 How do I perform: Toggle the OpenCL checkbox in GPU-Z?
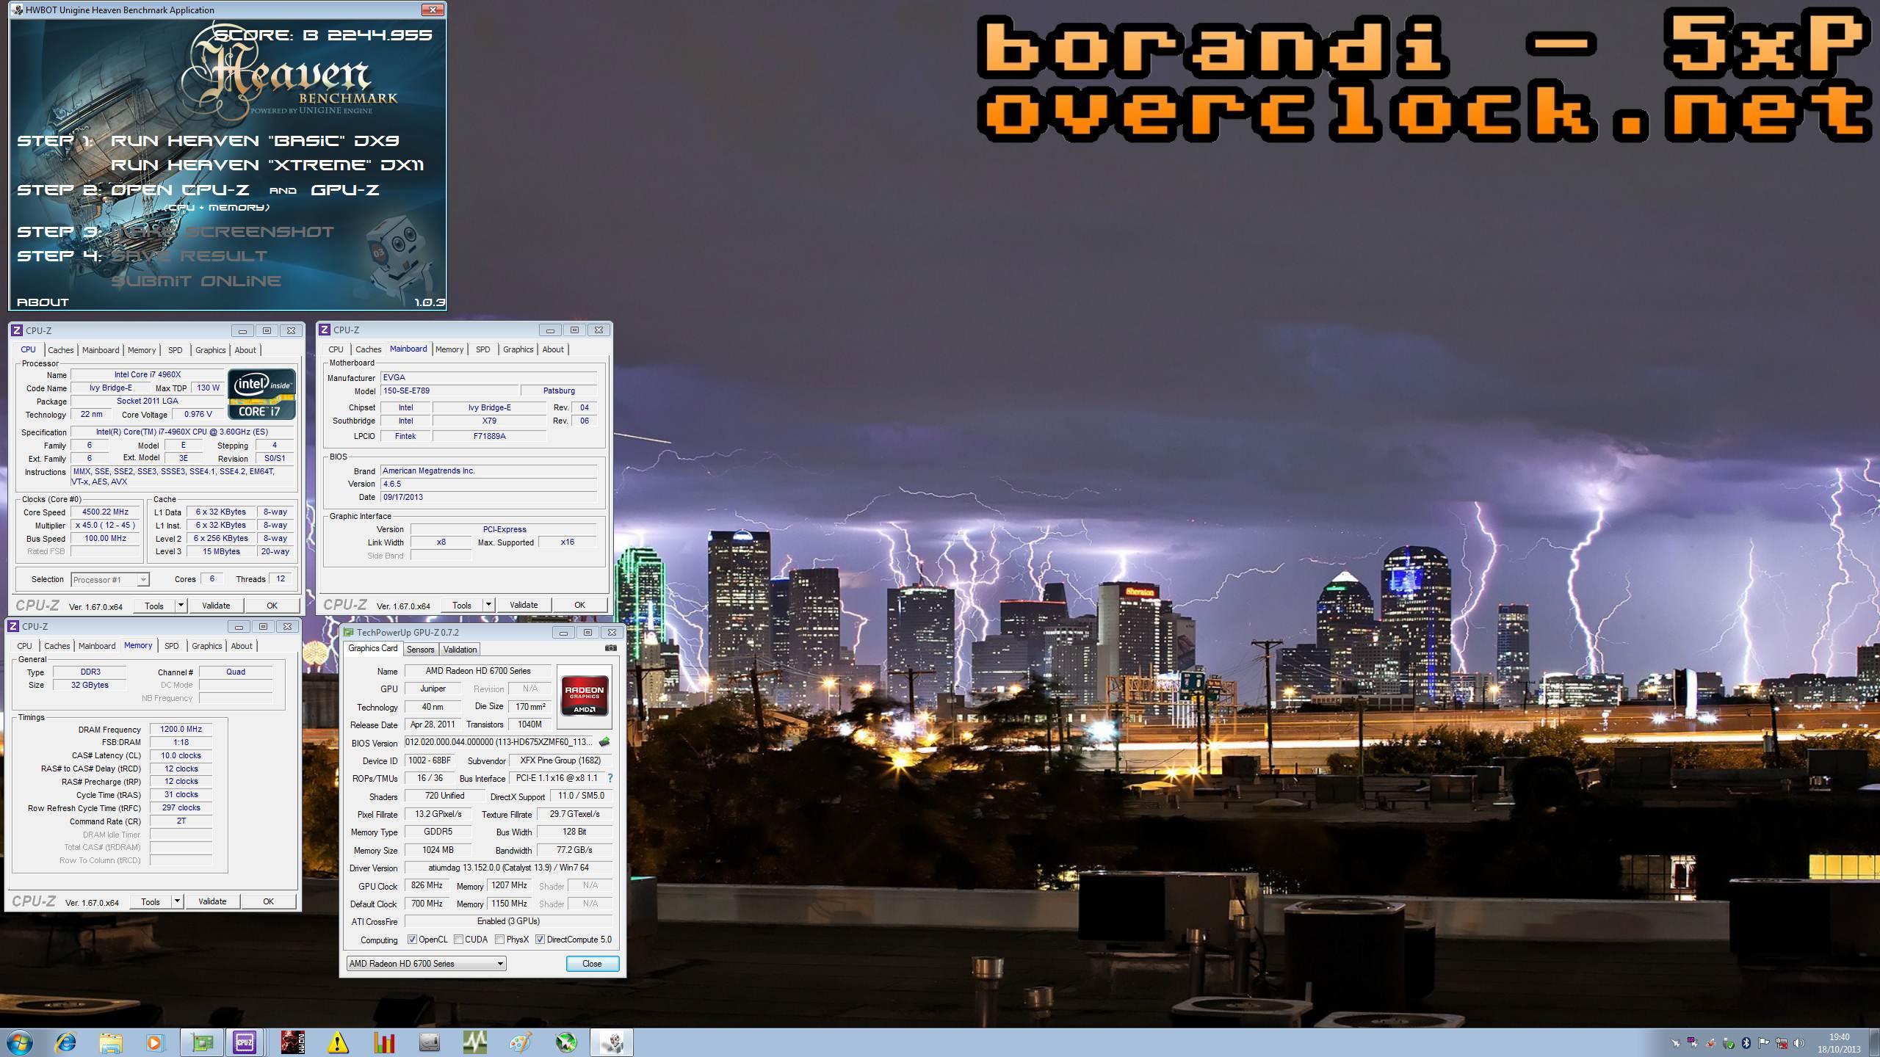pyautogui.click(x=413, y=940)
